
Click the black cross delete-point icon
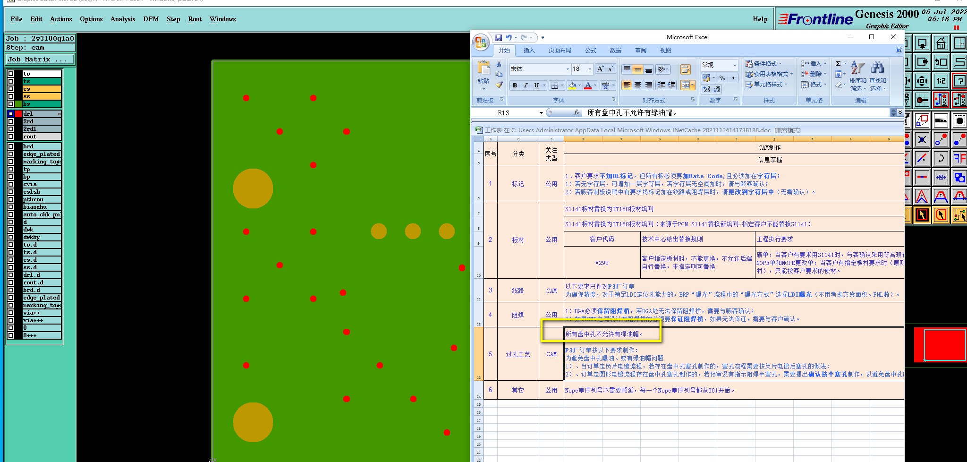pyautogui.click(x=922, y=139)
